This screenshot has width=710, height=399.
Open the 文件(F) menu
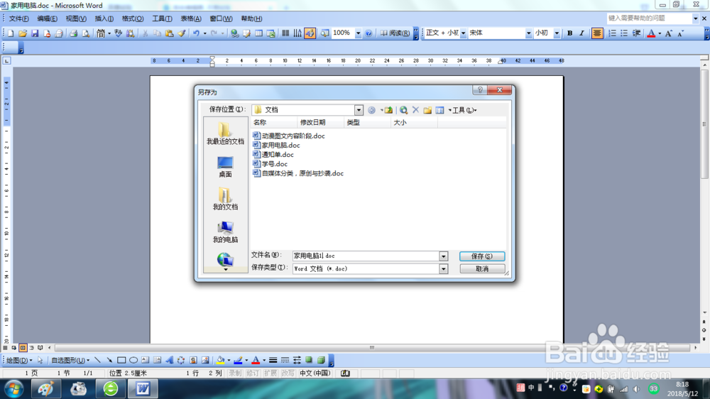click(19, 18)
